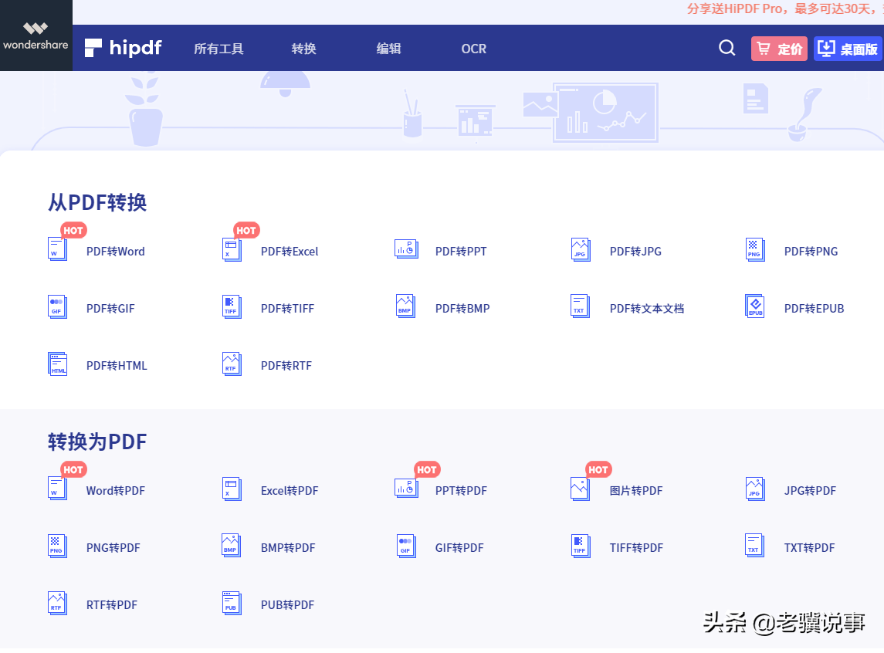This screenshot has height=653, width=884.
Task: Open the GIF转PDF link
Action: click(459, 548)
